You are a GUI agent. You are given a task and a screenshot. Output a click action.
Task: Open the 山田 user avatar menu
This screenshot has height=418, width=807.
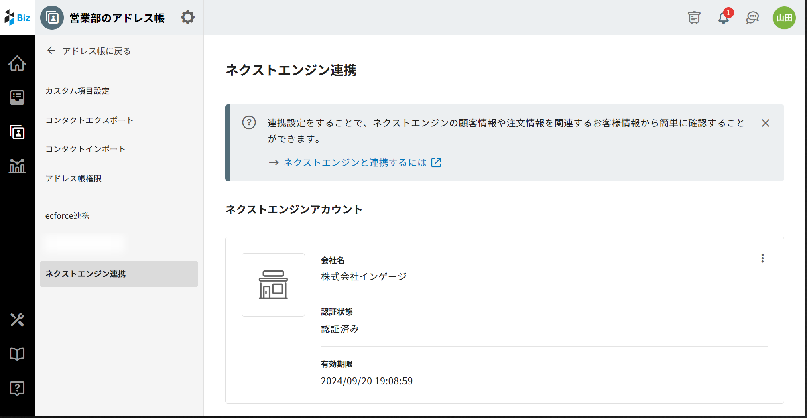(784, 18)
